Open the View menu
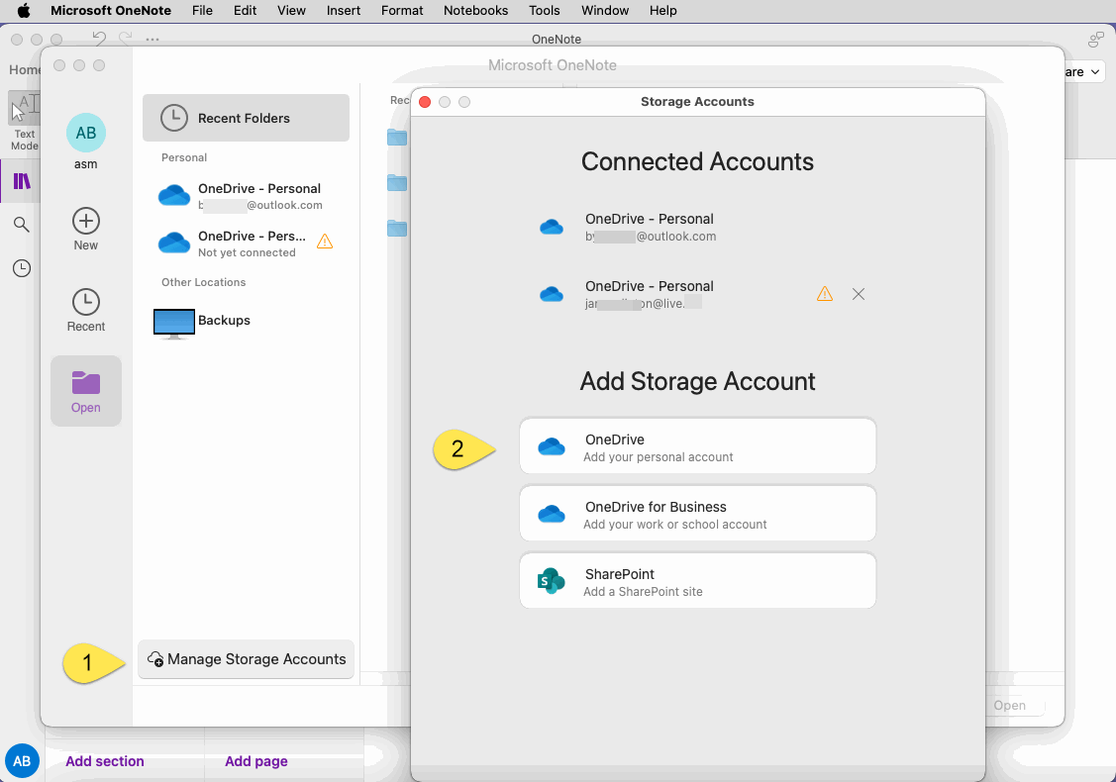This screenshot has width=1116, height=782. tap(291, 11)
